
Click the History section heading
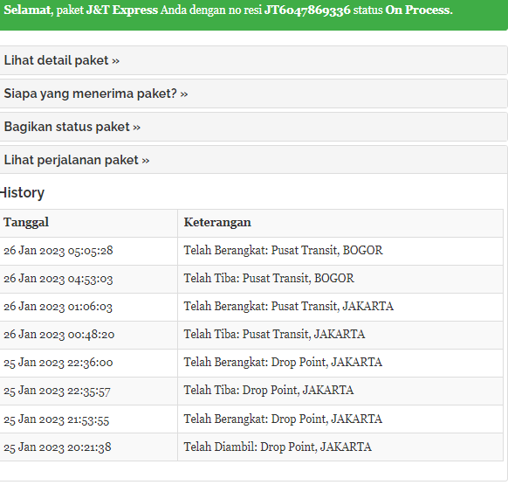pos(22,193)
